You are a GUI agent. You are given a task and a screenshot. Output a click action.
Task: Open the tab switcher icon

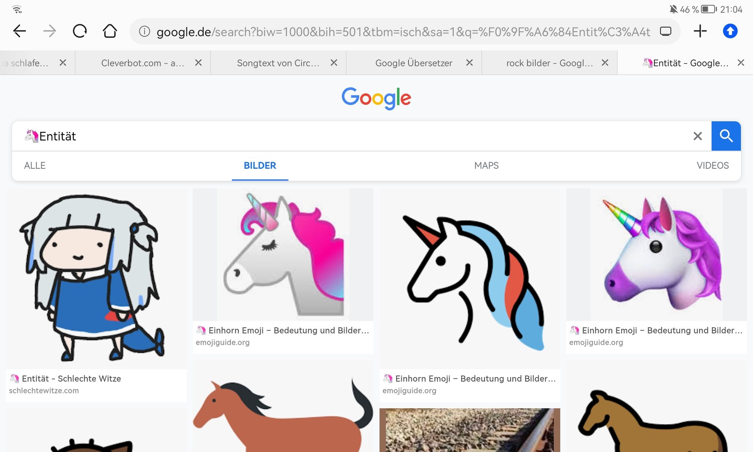pyautogui.click(x=666, y=31)
